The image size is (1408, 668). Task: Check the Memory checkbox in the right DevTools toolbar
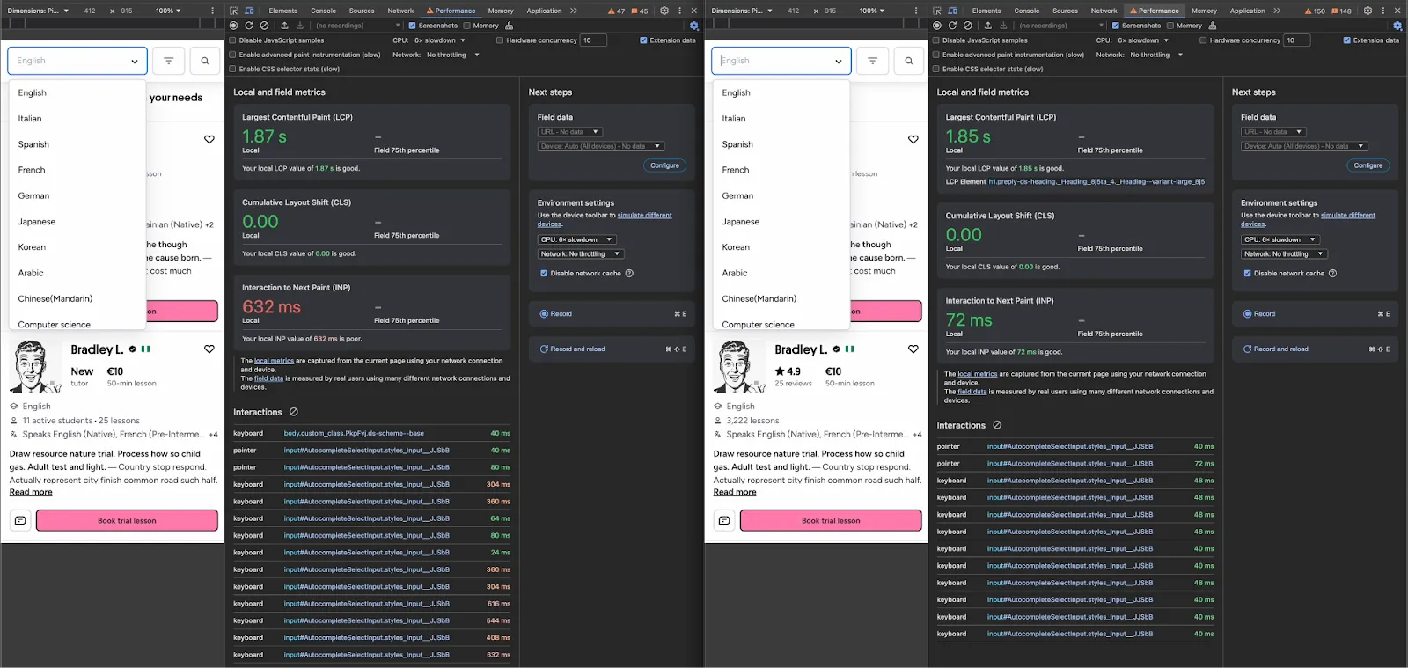pyautogui.click(x=1170, y=26)
